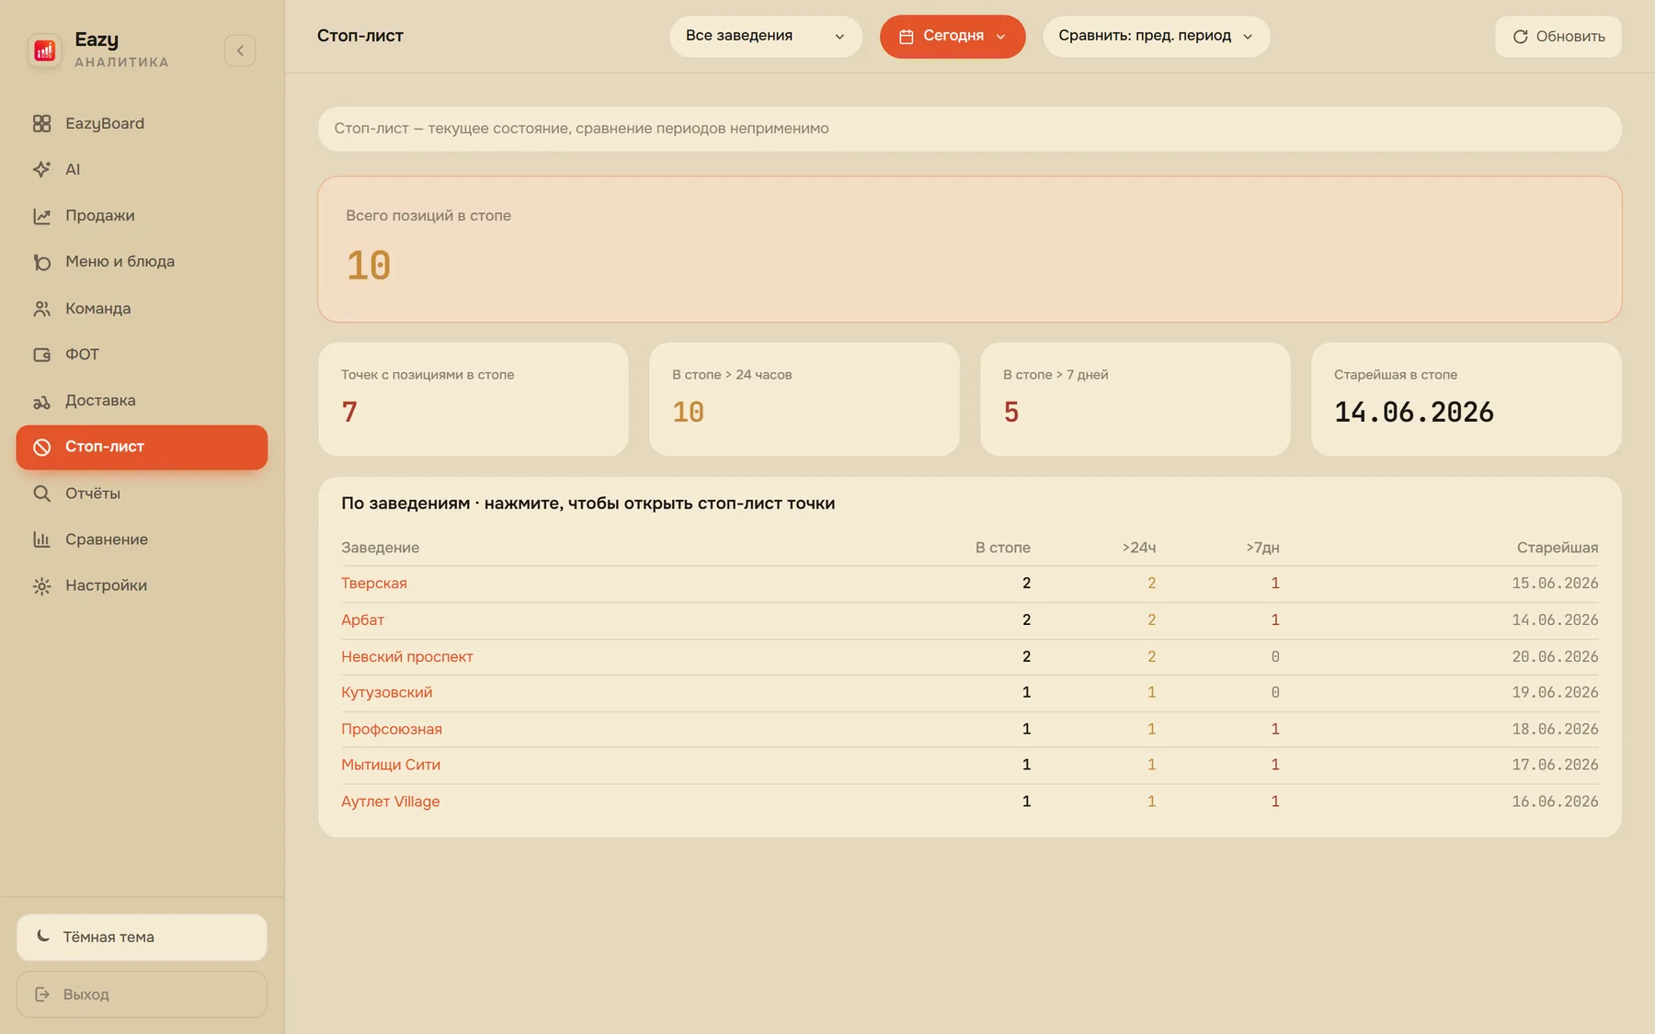Click В стопе > 7 дней card
The width and height of the screenshot is (1655, 1034).
(x=1135, y=399)
